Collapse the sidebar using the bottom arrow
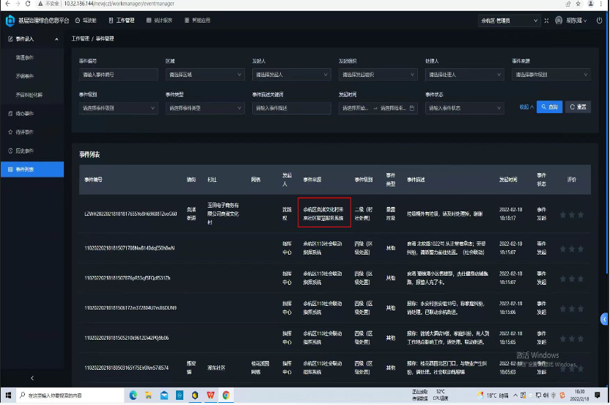The width and height of the screenshot is (610, 405). pyautogui.click(x=32, y=378)
